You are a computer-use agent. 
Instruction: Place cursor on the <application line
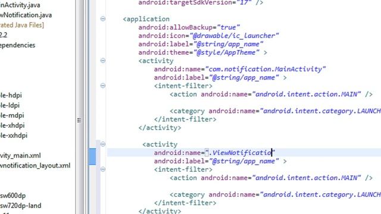146,19
